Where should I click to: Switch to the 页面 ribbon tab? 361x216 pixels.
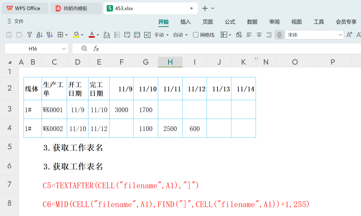(x=208, y=22)
